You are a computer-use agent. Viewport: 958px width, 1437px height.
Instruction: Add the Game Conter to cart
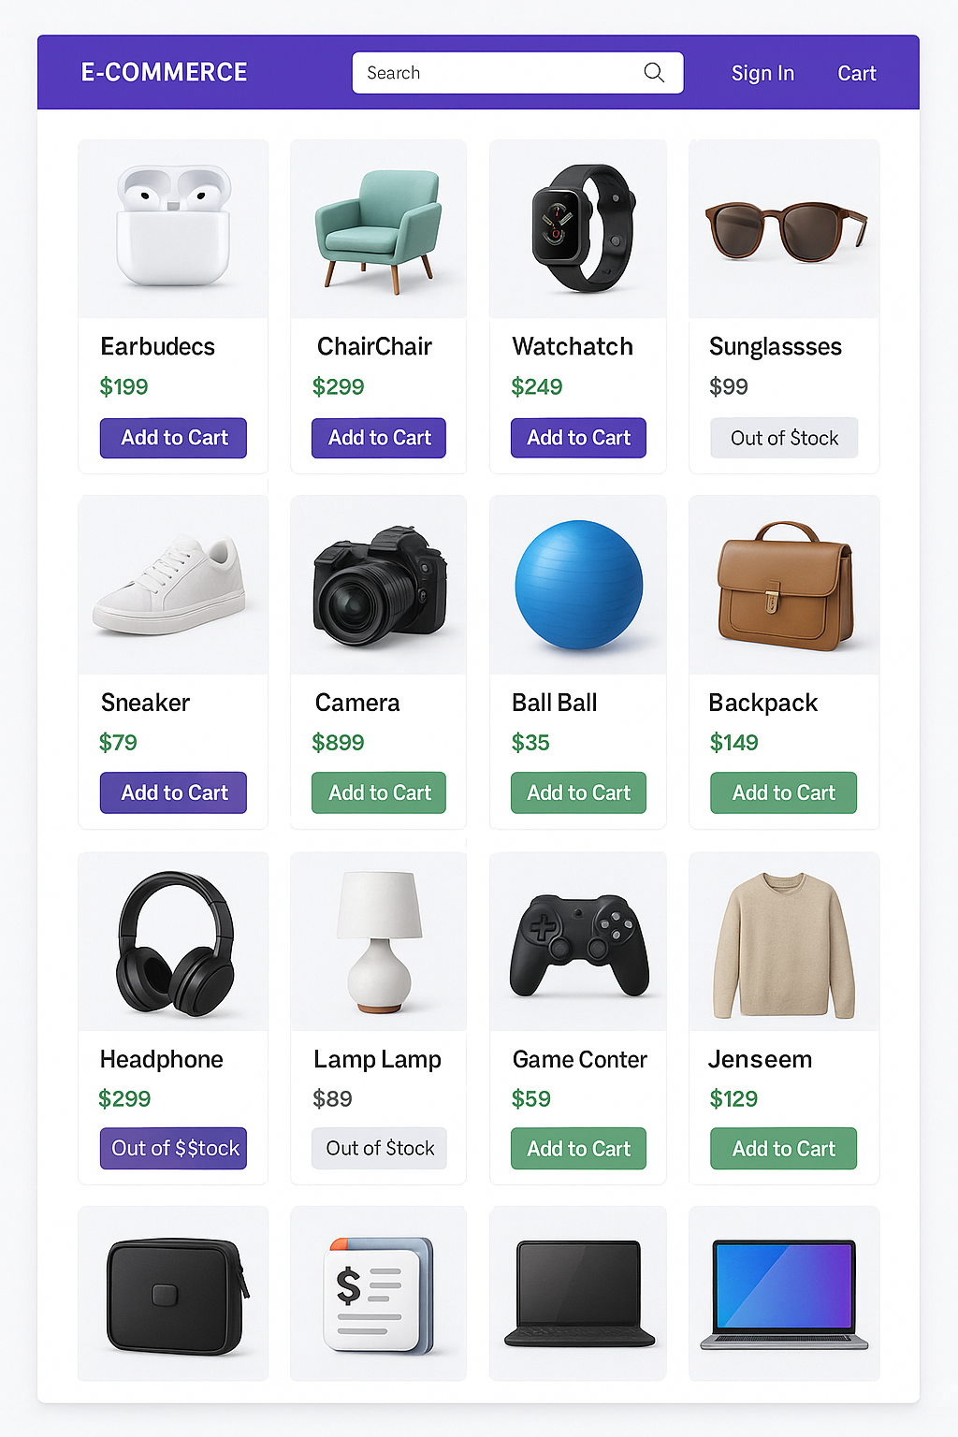[578, 1148]
